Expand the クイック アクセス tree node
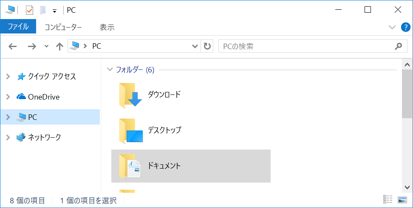The height and width of the screenshot is (208, 413). point(8,76)
